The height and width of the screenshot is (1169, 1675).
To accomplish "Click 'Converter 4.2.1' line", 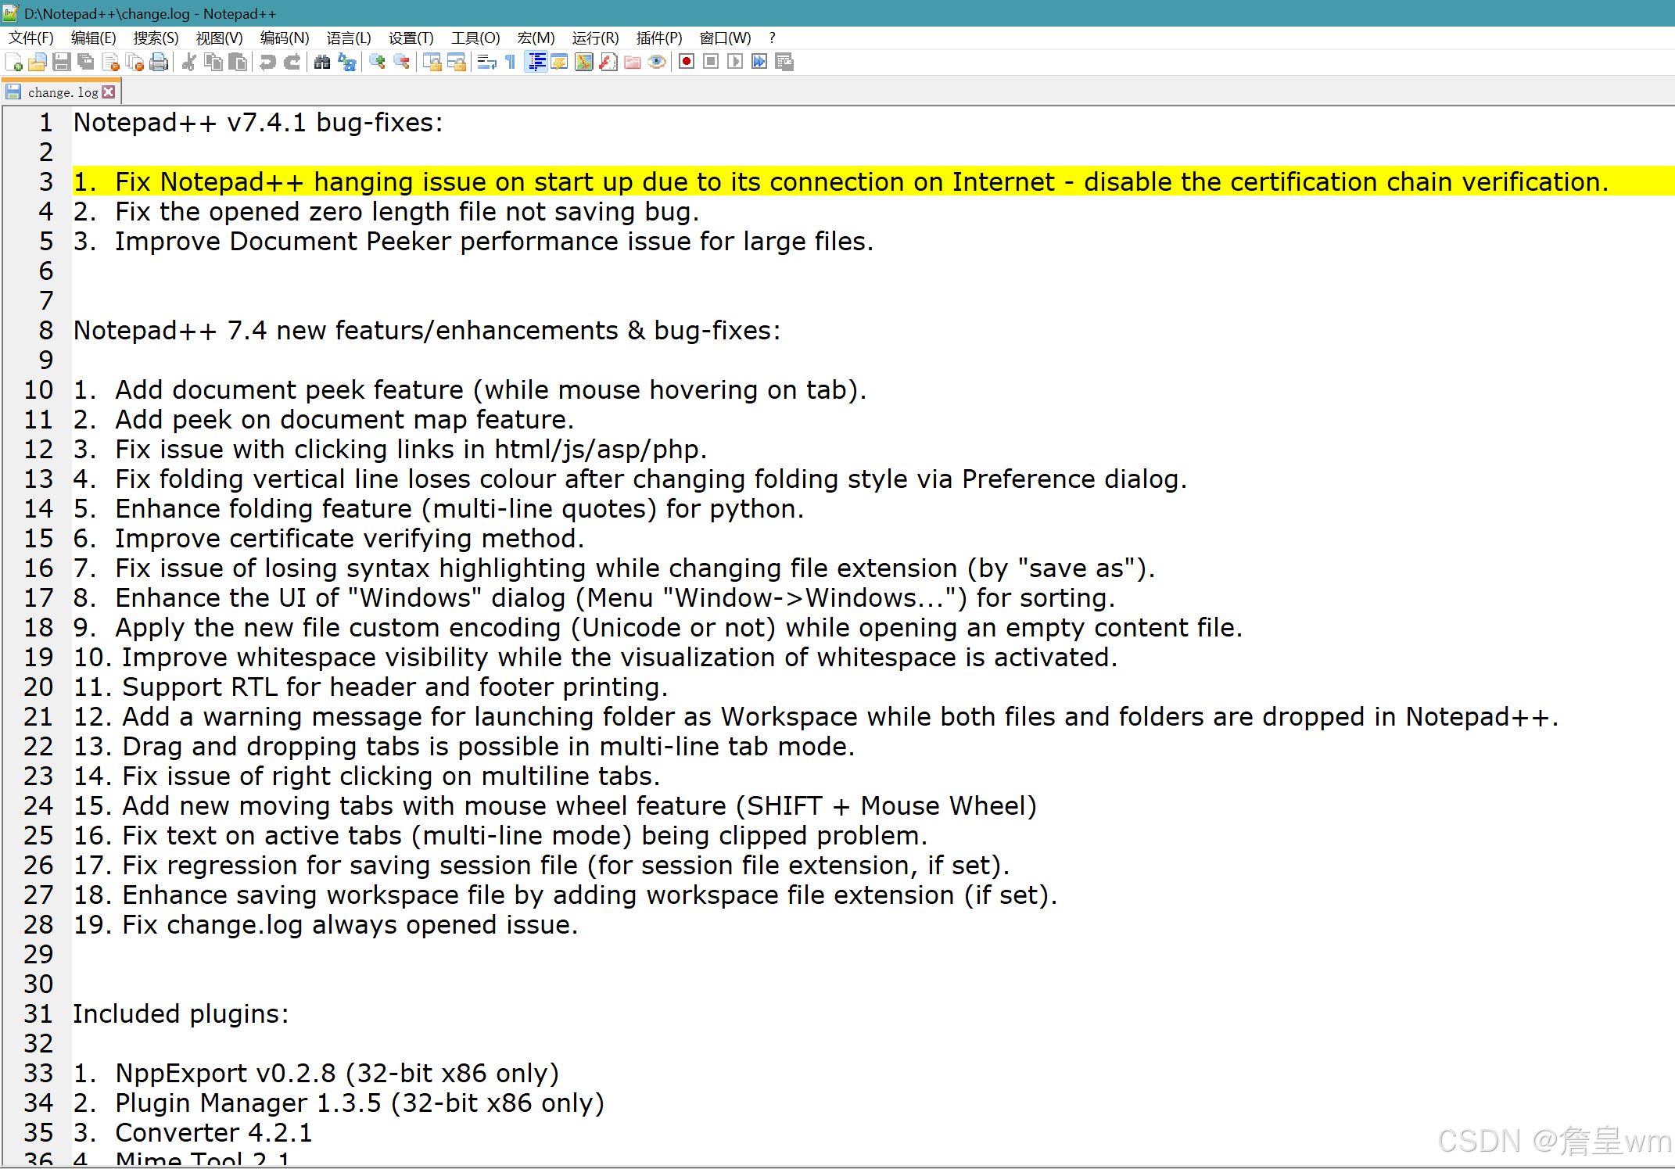I will (192, 1133).
